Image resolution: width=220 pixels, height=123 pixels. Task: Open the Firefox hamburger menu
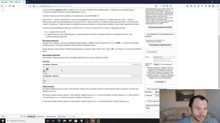218,6
